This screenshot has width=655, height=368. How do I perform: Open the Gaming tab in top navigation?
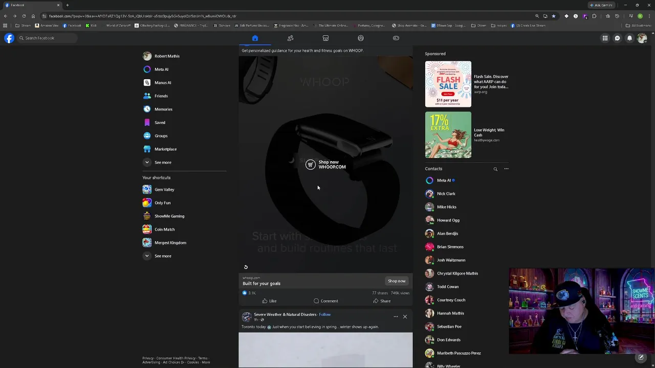click(x=396, y=38)
